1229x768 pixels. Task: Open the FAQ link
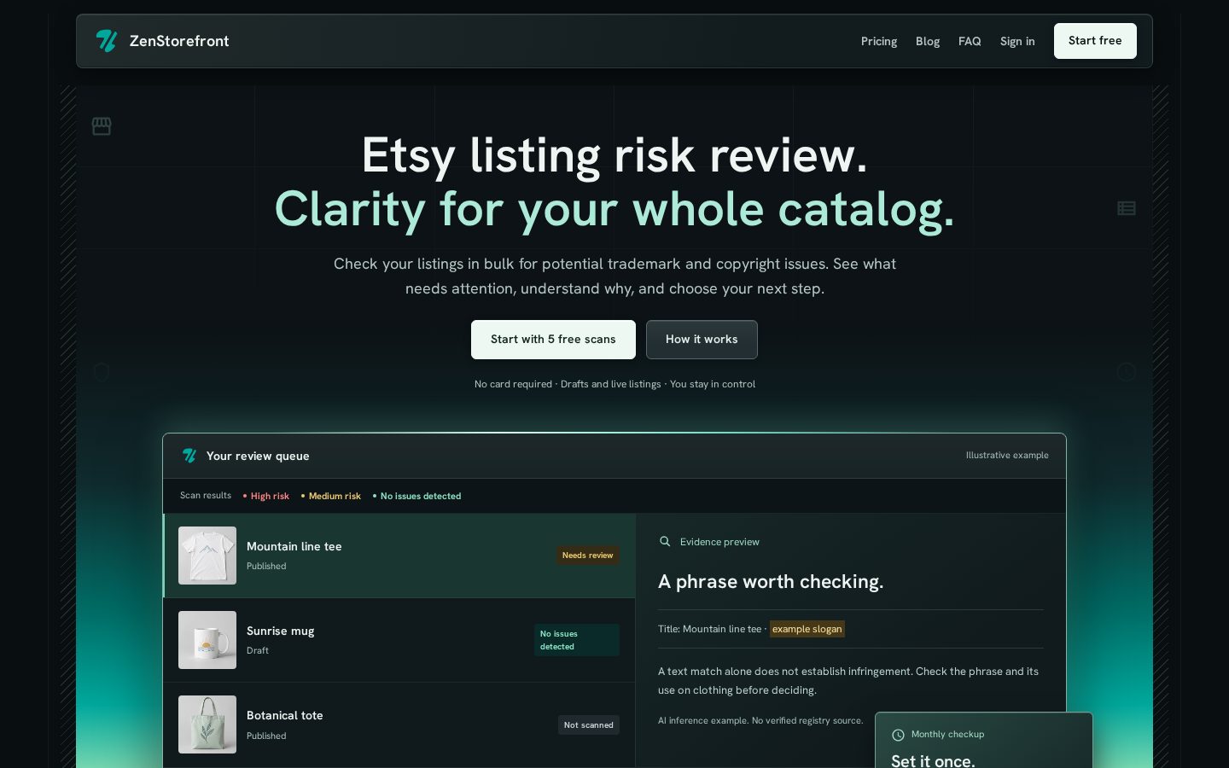click(x=970, y=41)
